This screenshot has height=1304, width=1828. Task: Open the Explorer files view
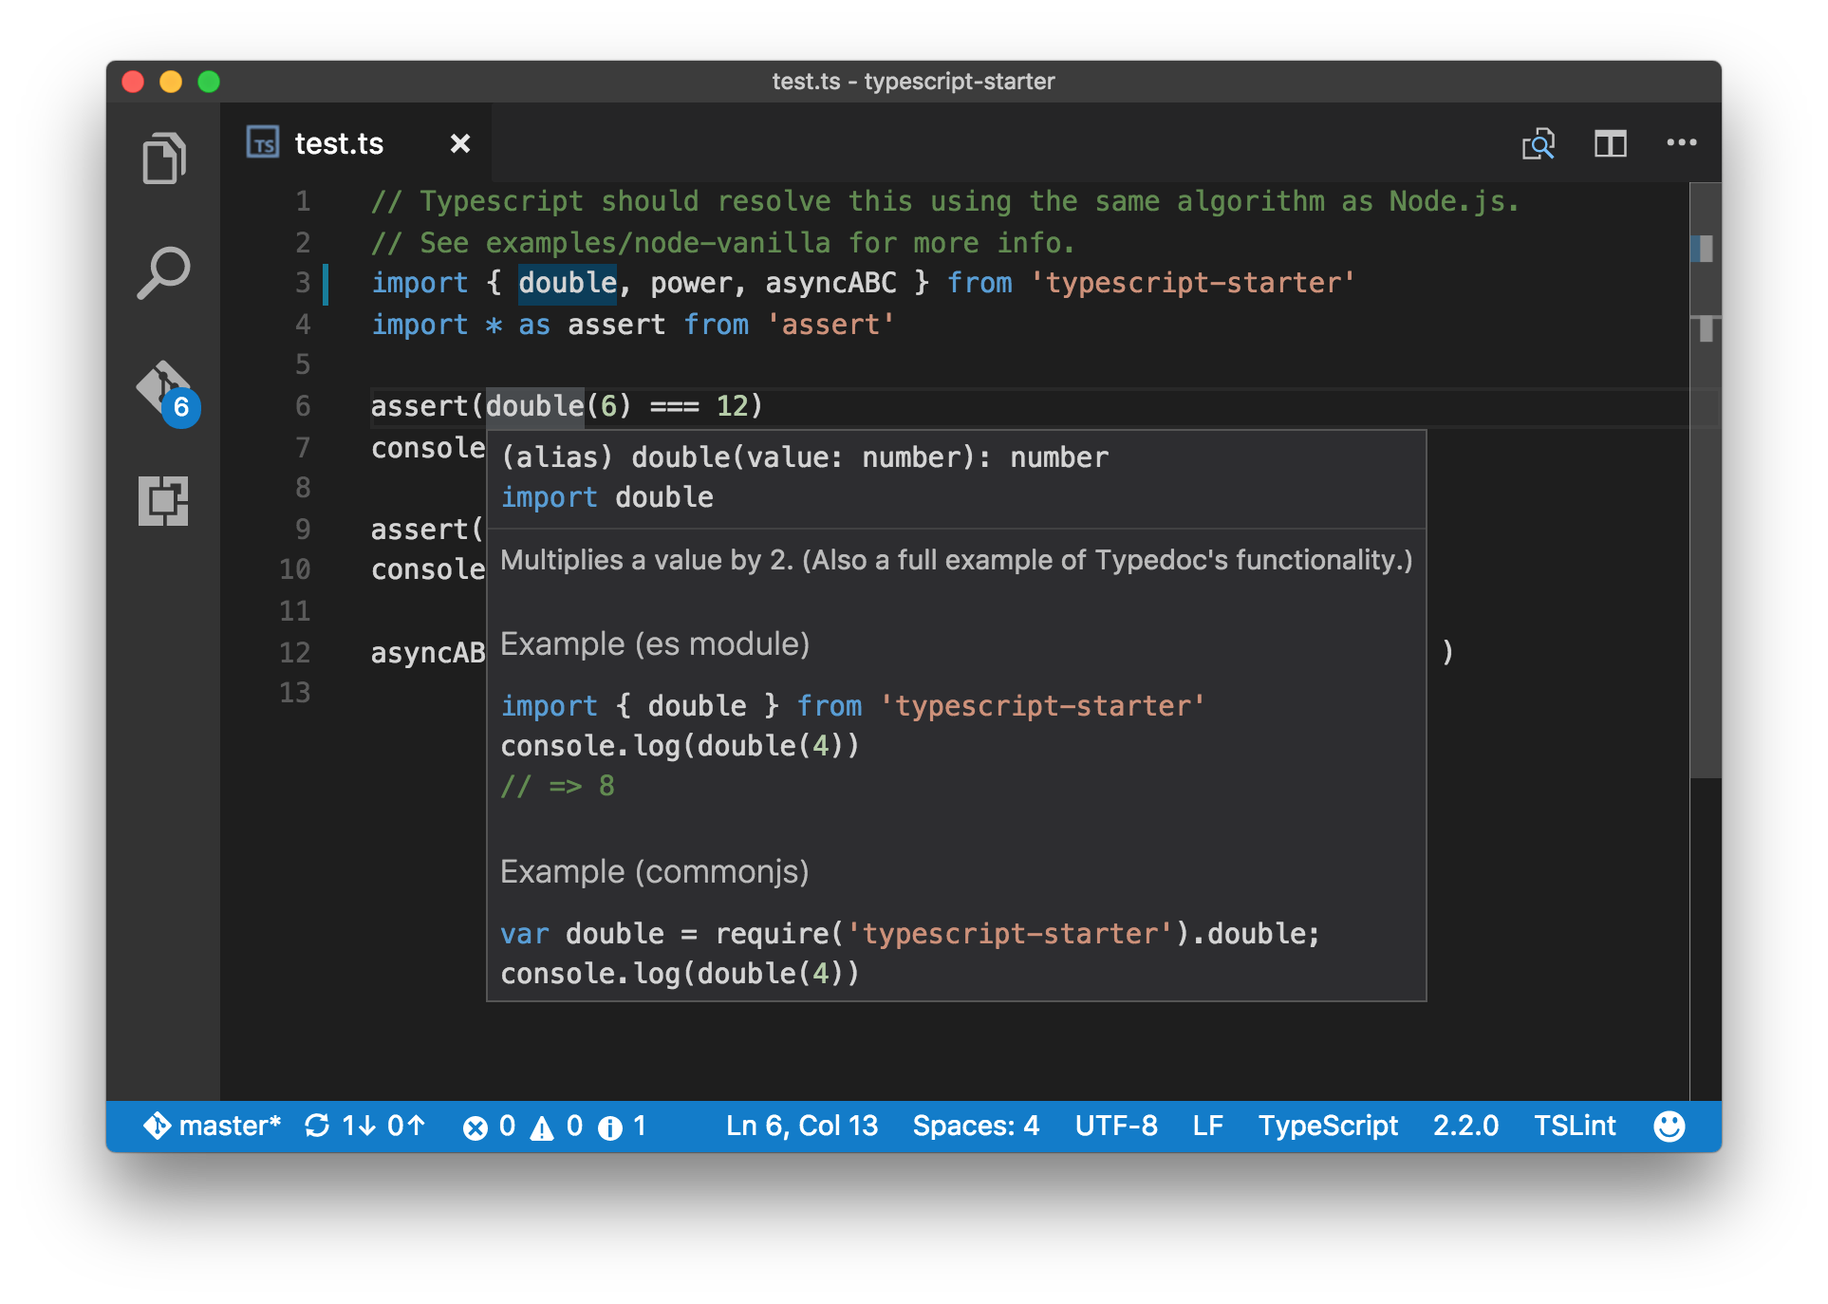coord(163,158)
